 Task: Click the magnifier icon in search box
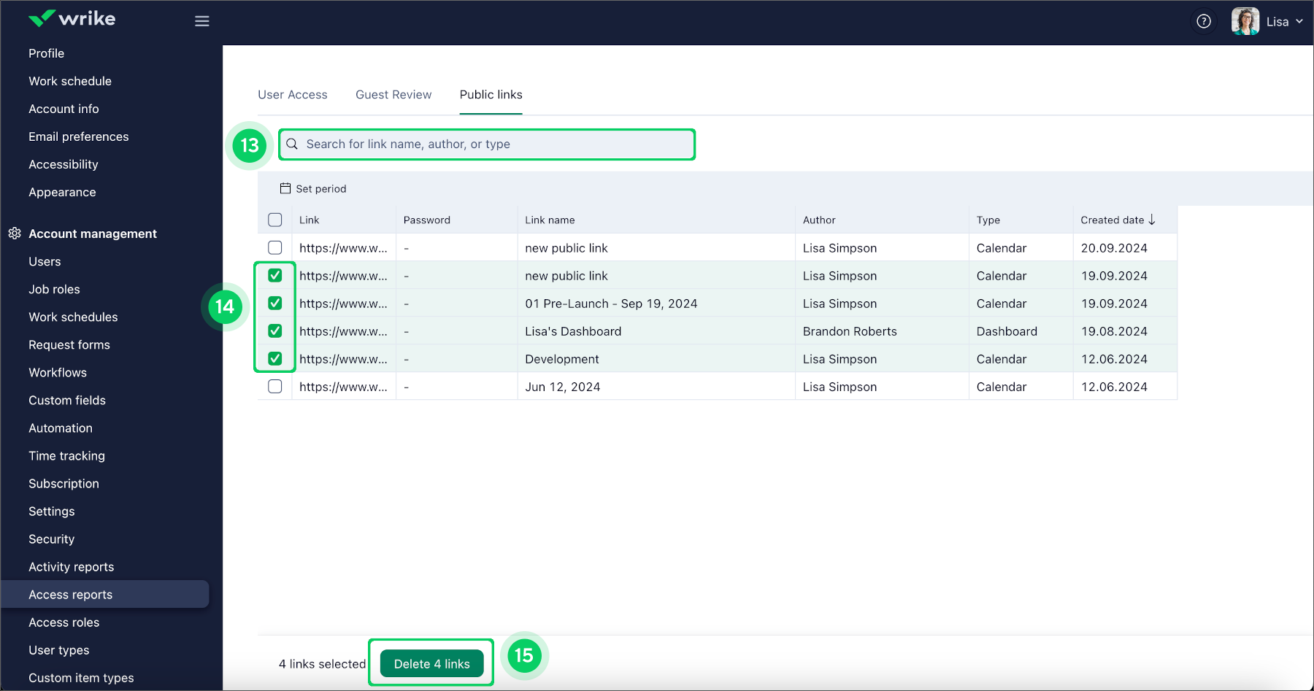292,144
